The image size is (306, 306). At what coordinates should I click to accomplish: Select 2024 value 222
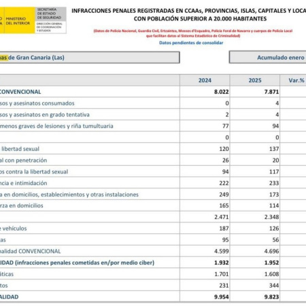(224, 183)
